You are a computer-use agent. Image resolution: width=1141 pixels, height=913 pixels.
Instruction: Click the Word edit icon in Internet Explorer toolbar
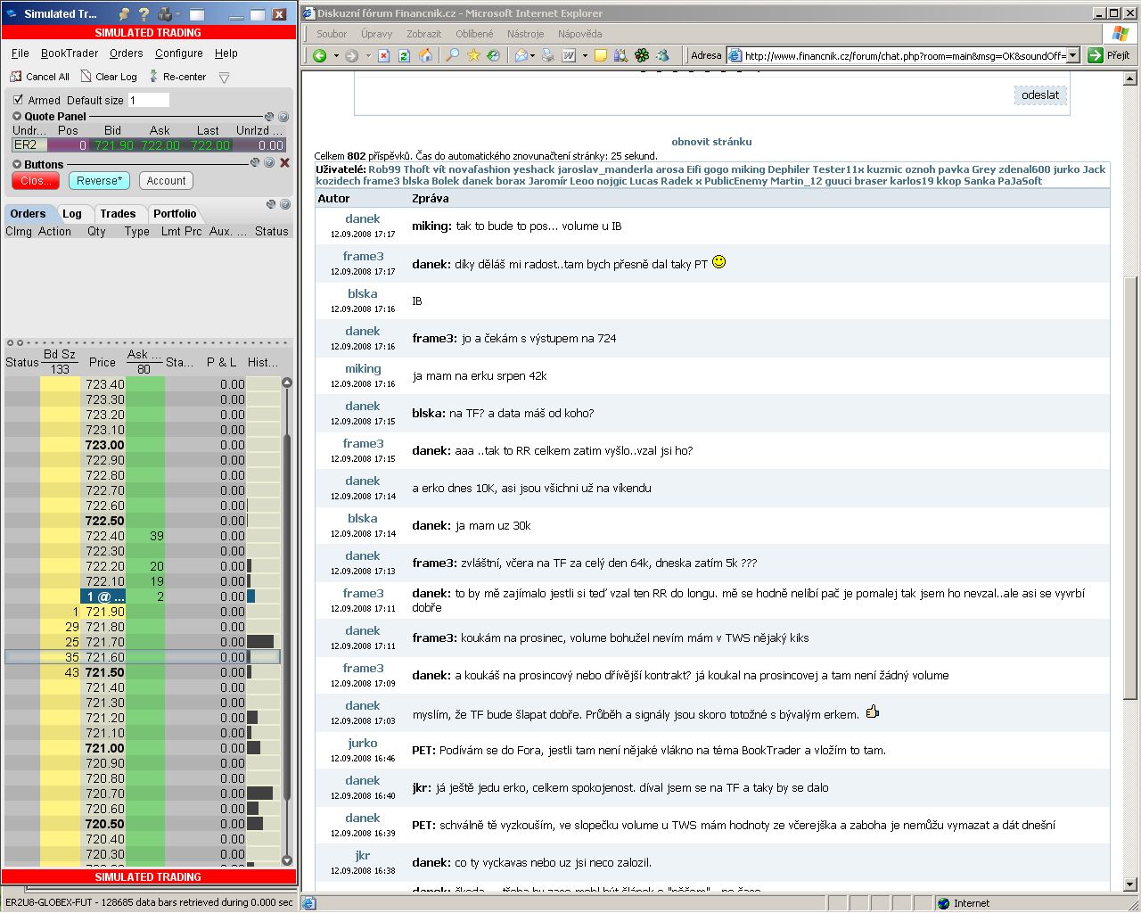point(570,55)
